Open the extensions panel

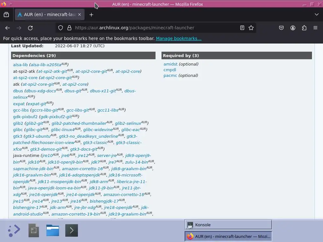click(x=304, y=28)
